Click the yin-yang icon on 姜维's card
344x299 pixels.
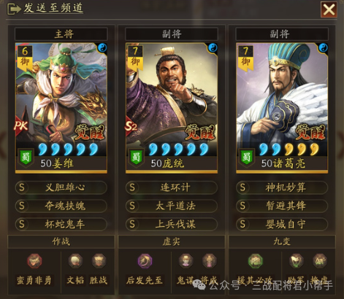pos(102,47)
